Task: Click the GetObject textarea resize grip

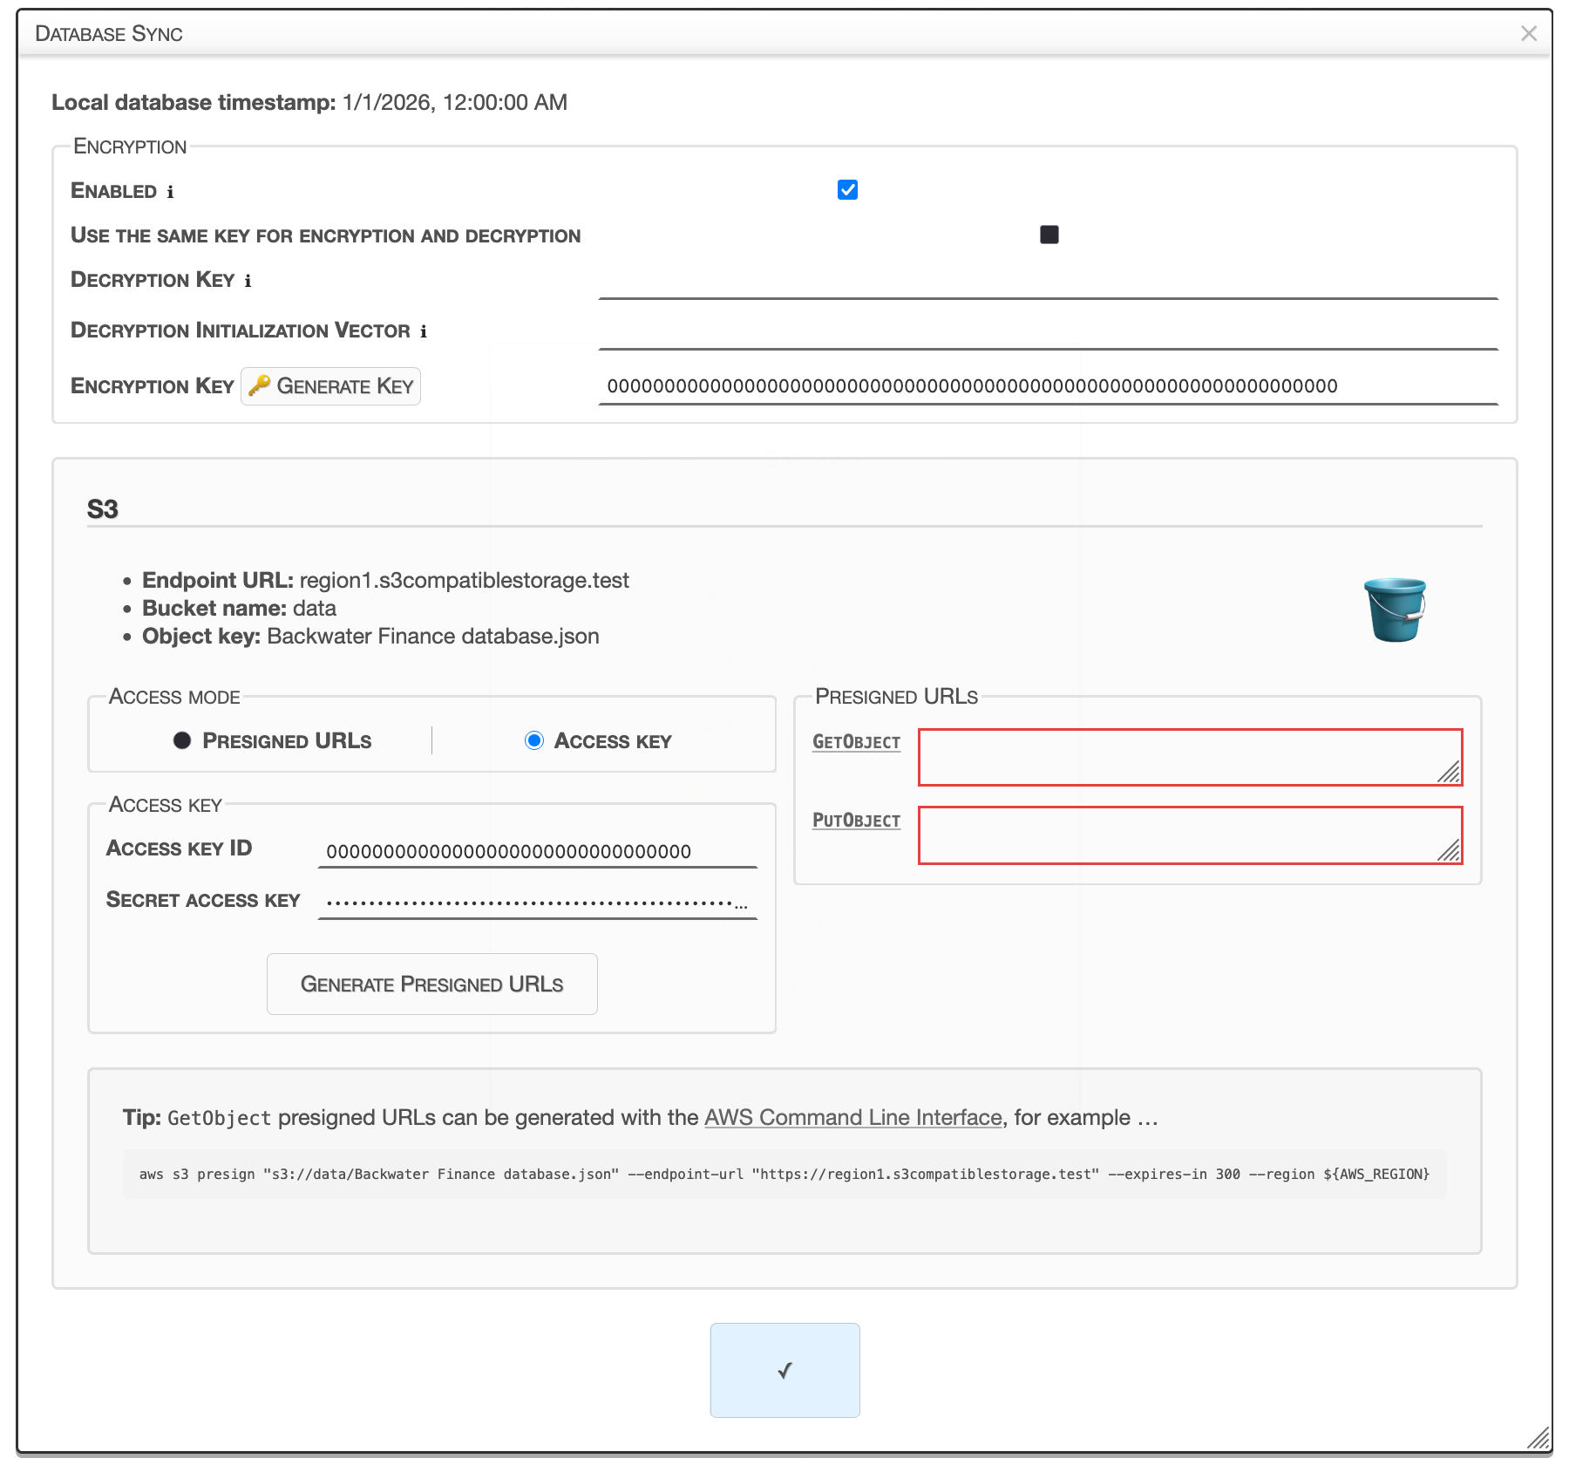Action: point(1449,773)
